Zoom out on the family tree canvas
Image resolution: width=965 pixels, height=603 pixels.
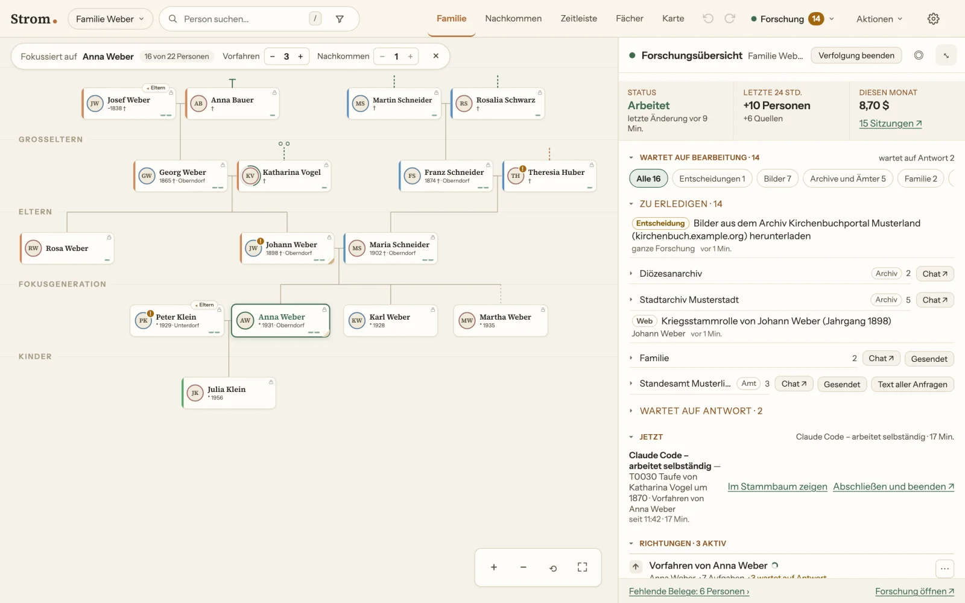click(x=524, y=567)
